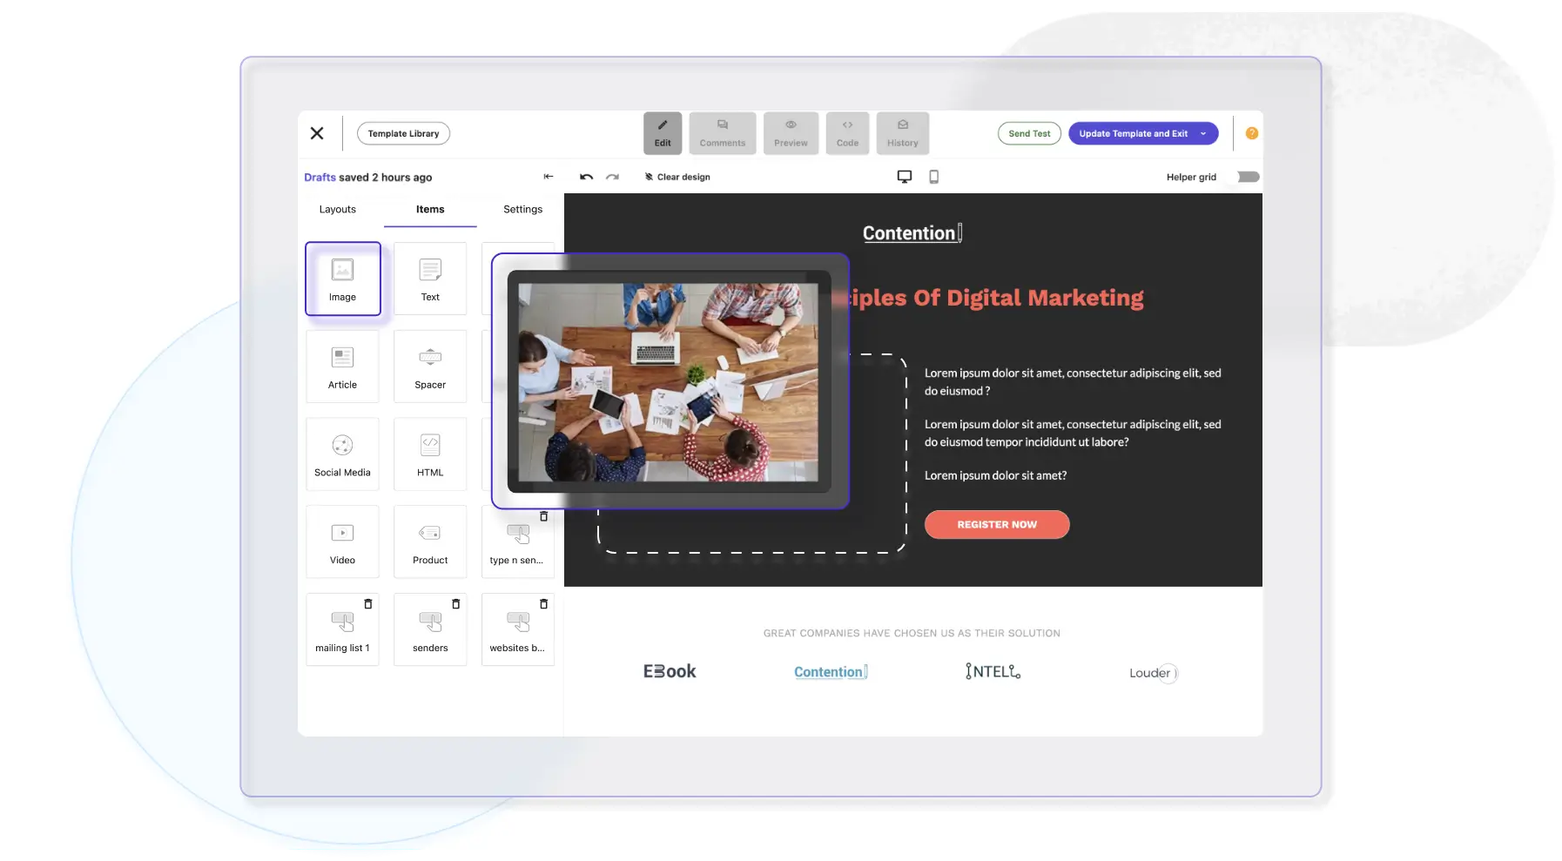This screenshot has width=1562, height=861.
Task: Select the Text item
Action: (430, 279)
